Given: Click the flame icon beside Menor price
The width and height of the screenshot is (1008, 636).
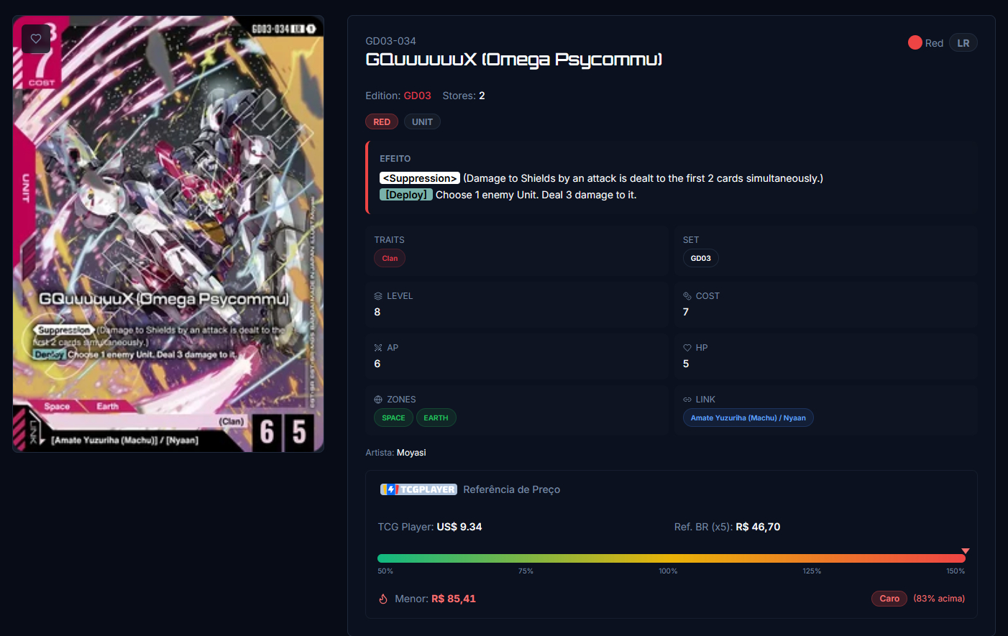Looking at the screenshot, I should coord(383,599).
